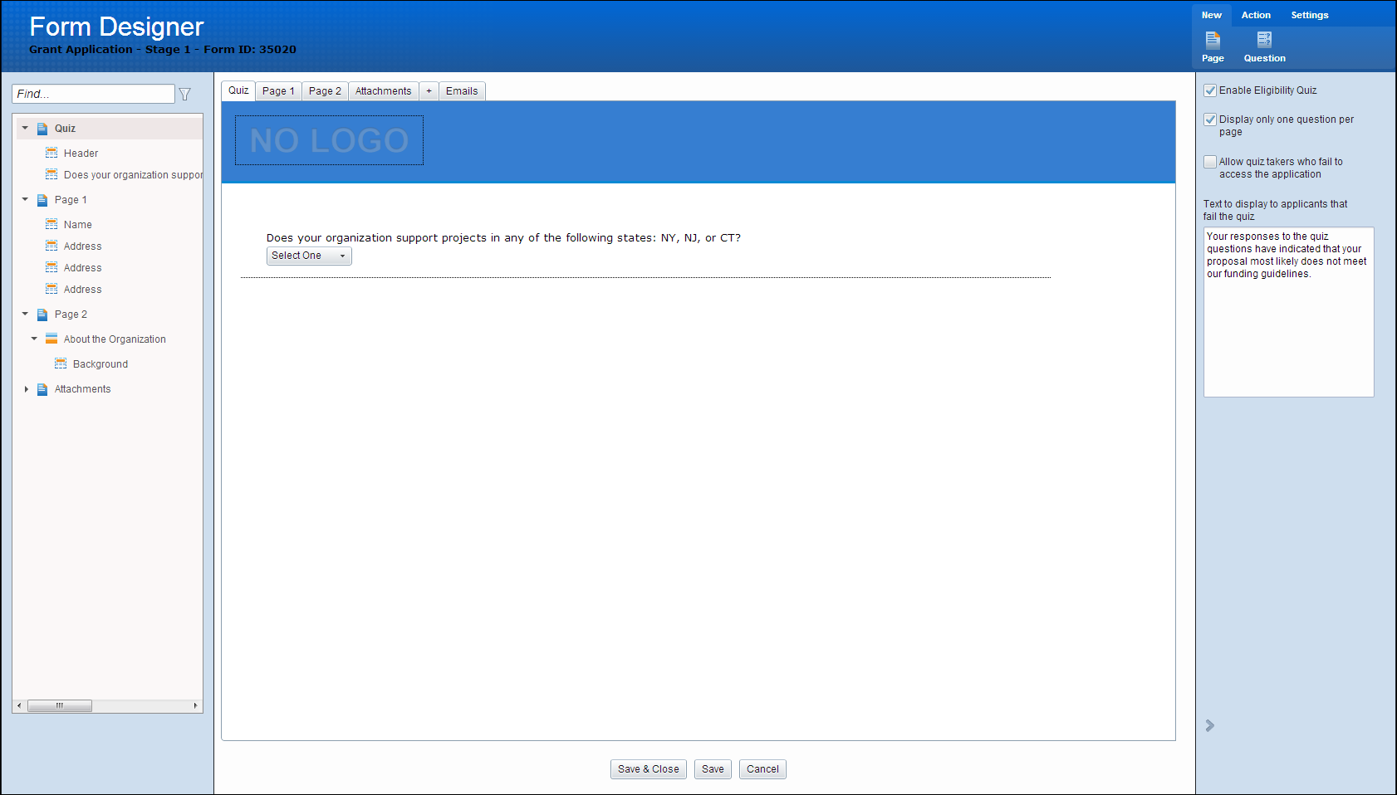1397x795 pixels.
Task: Toggle Display only one question per page
Action: click(1210, 119)
